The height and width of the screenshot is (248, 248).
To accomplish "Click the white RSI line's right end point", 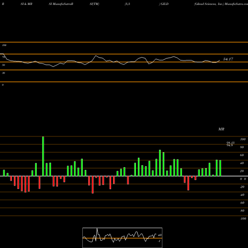I will pyautogui.click(x=220, y=61).
